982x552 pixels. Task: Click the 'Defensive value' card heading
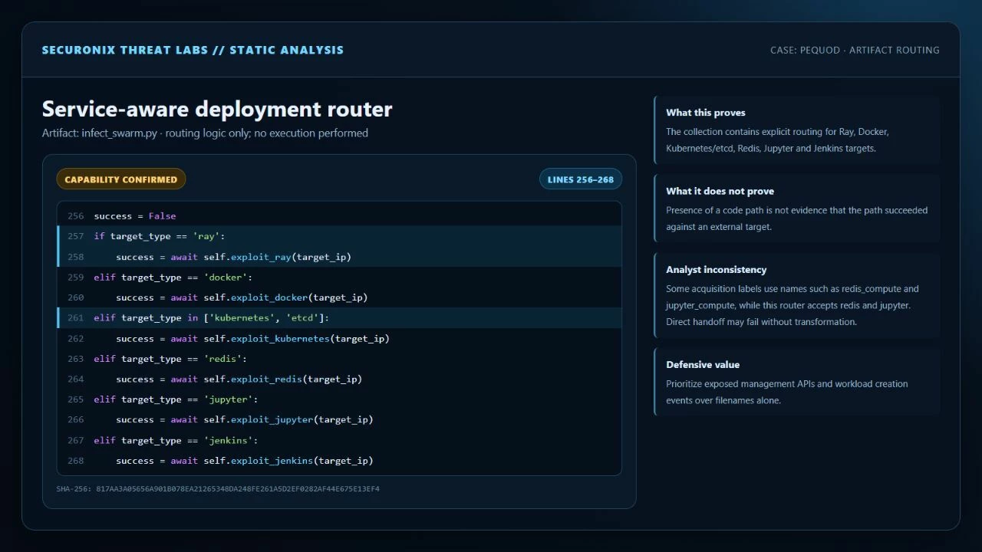[703, 365]
